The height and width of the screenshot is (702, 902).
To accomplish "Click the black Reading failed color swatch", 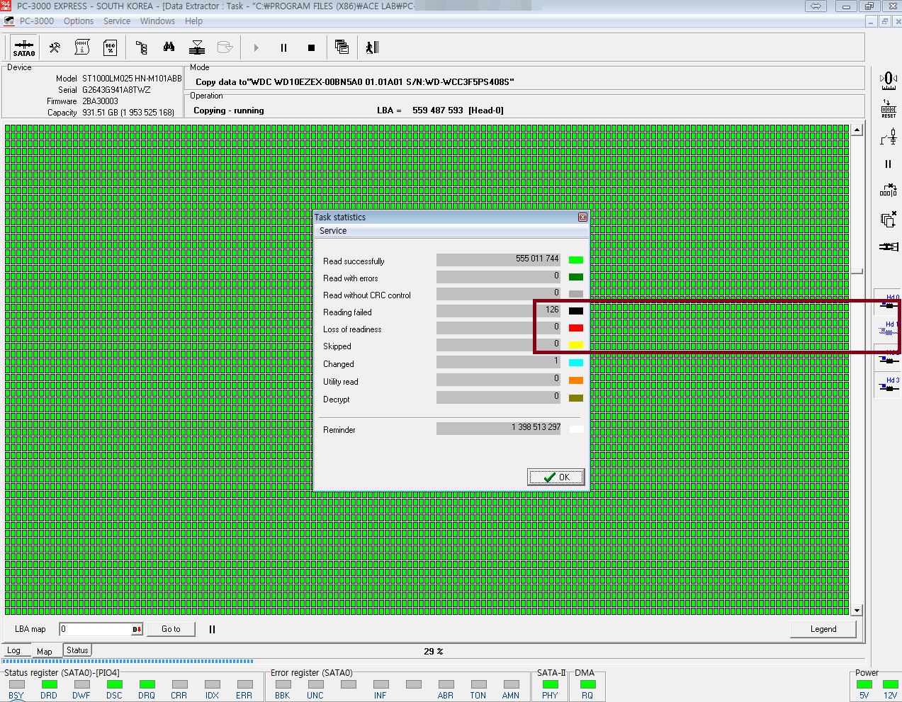I will coord(576,310).
